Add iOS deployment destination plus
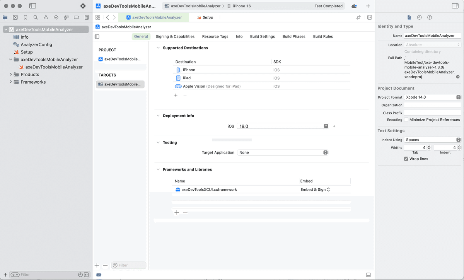Viewport: 464px width, 280px height. point(334,126)
